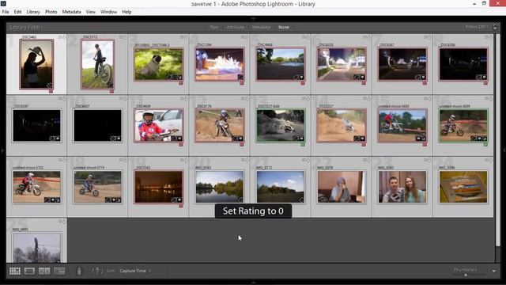This screenshot has height=285, width=506.
Task: Open the Library menu
Action: pyautogui.click(x=33, y=12)
